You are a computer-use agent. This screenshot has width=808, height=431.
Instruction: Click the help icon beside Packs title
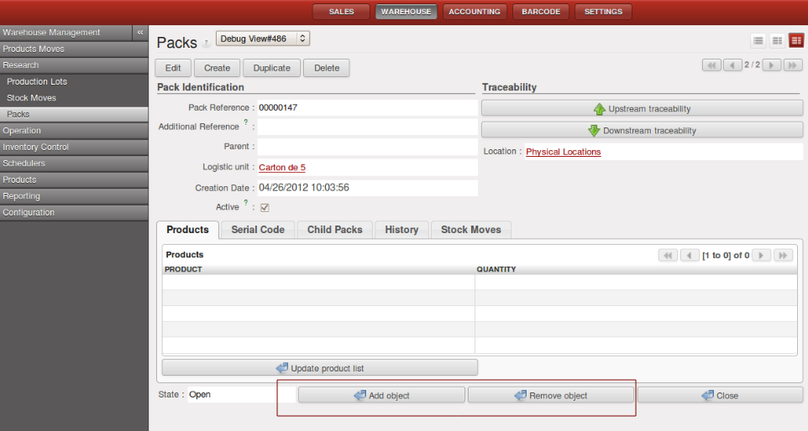click(206, 44)
